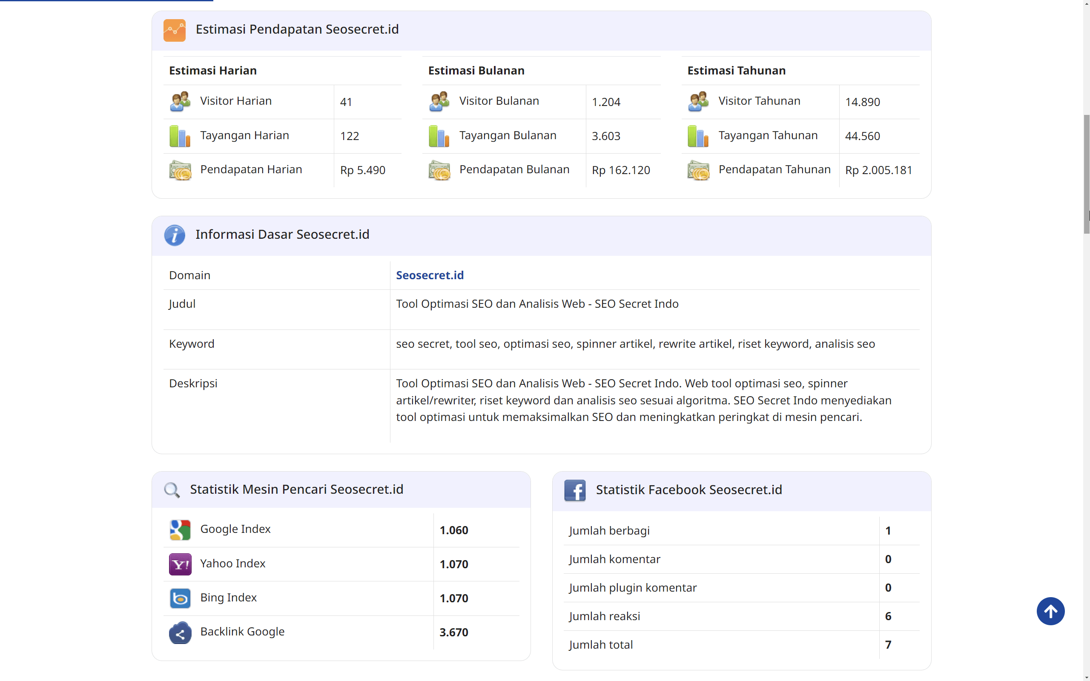Click the magnifier search statistics icon

coord(172,489)
